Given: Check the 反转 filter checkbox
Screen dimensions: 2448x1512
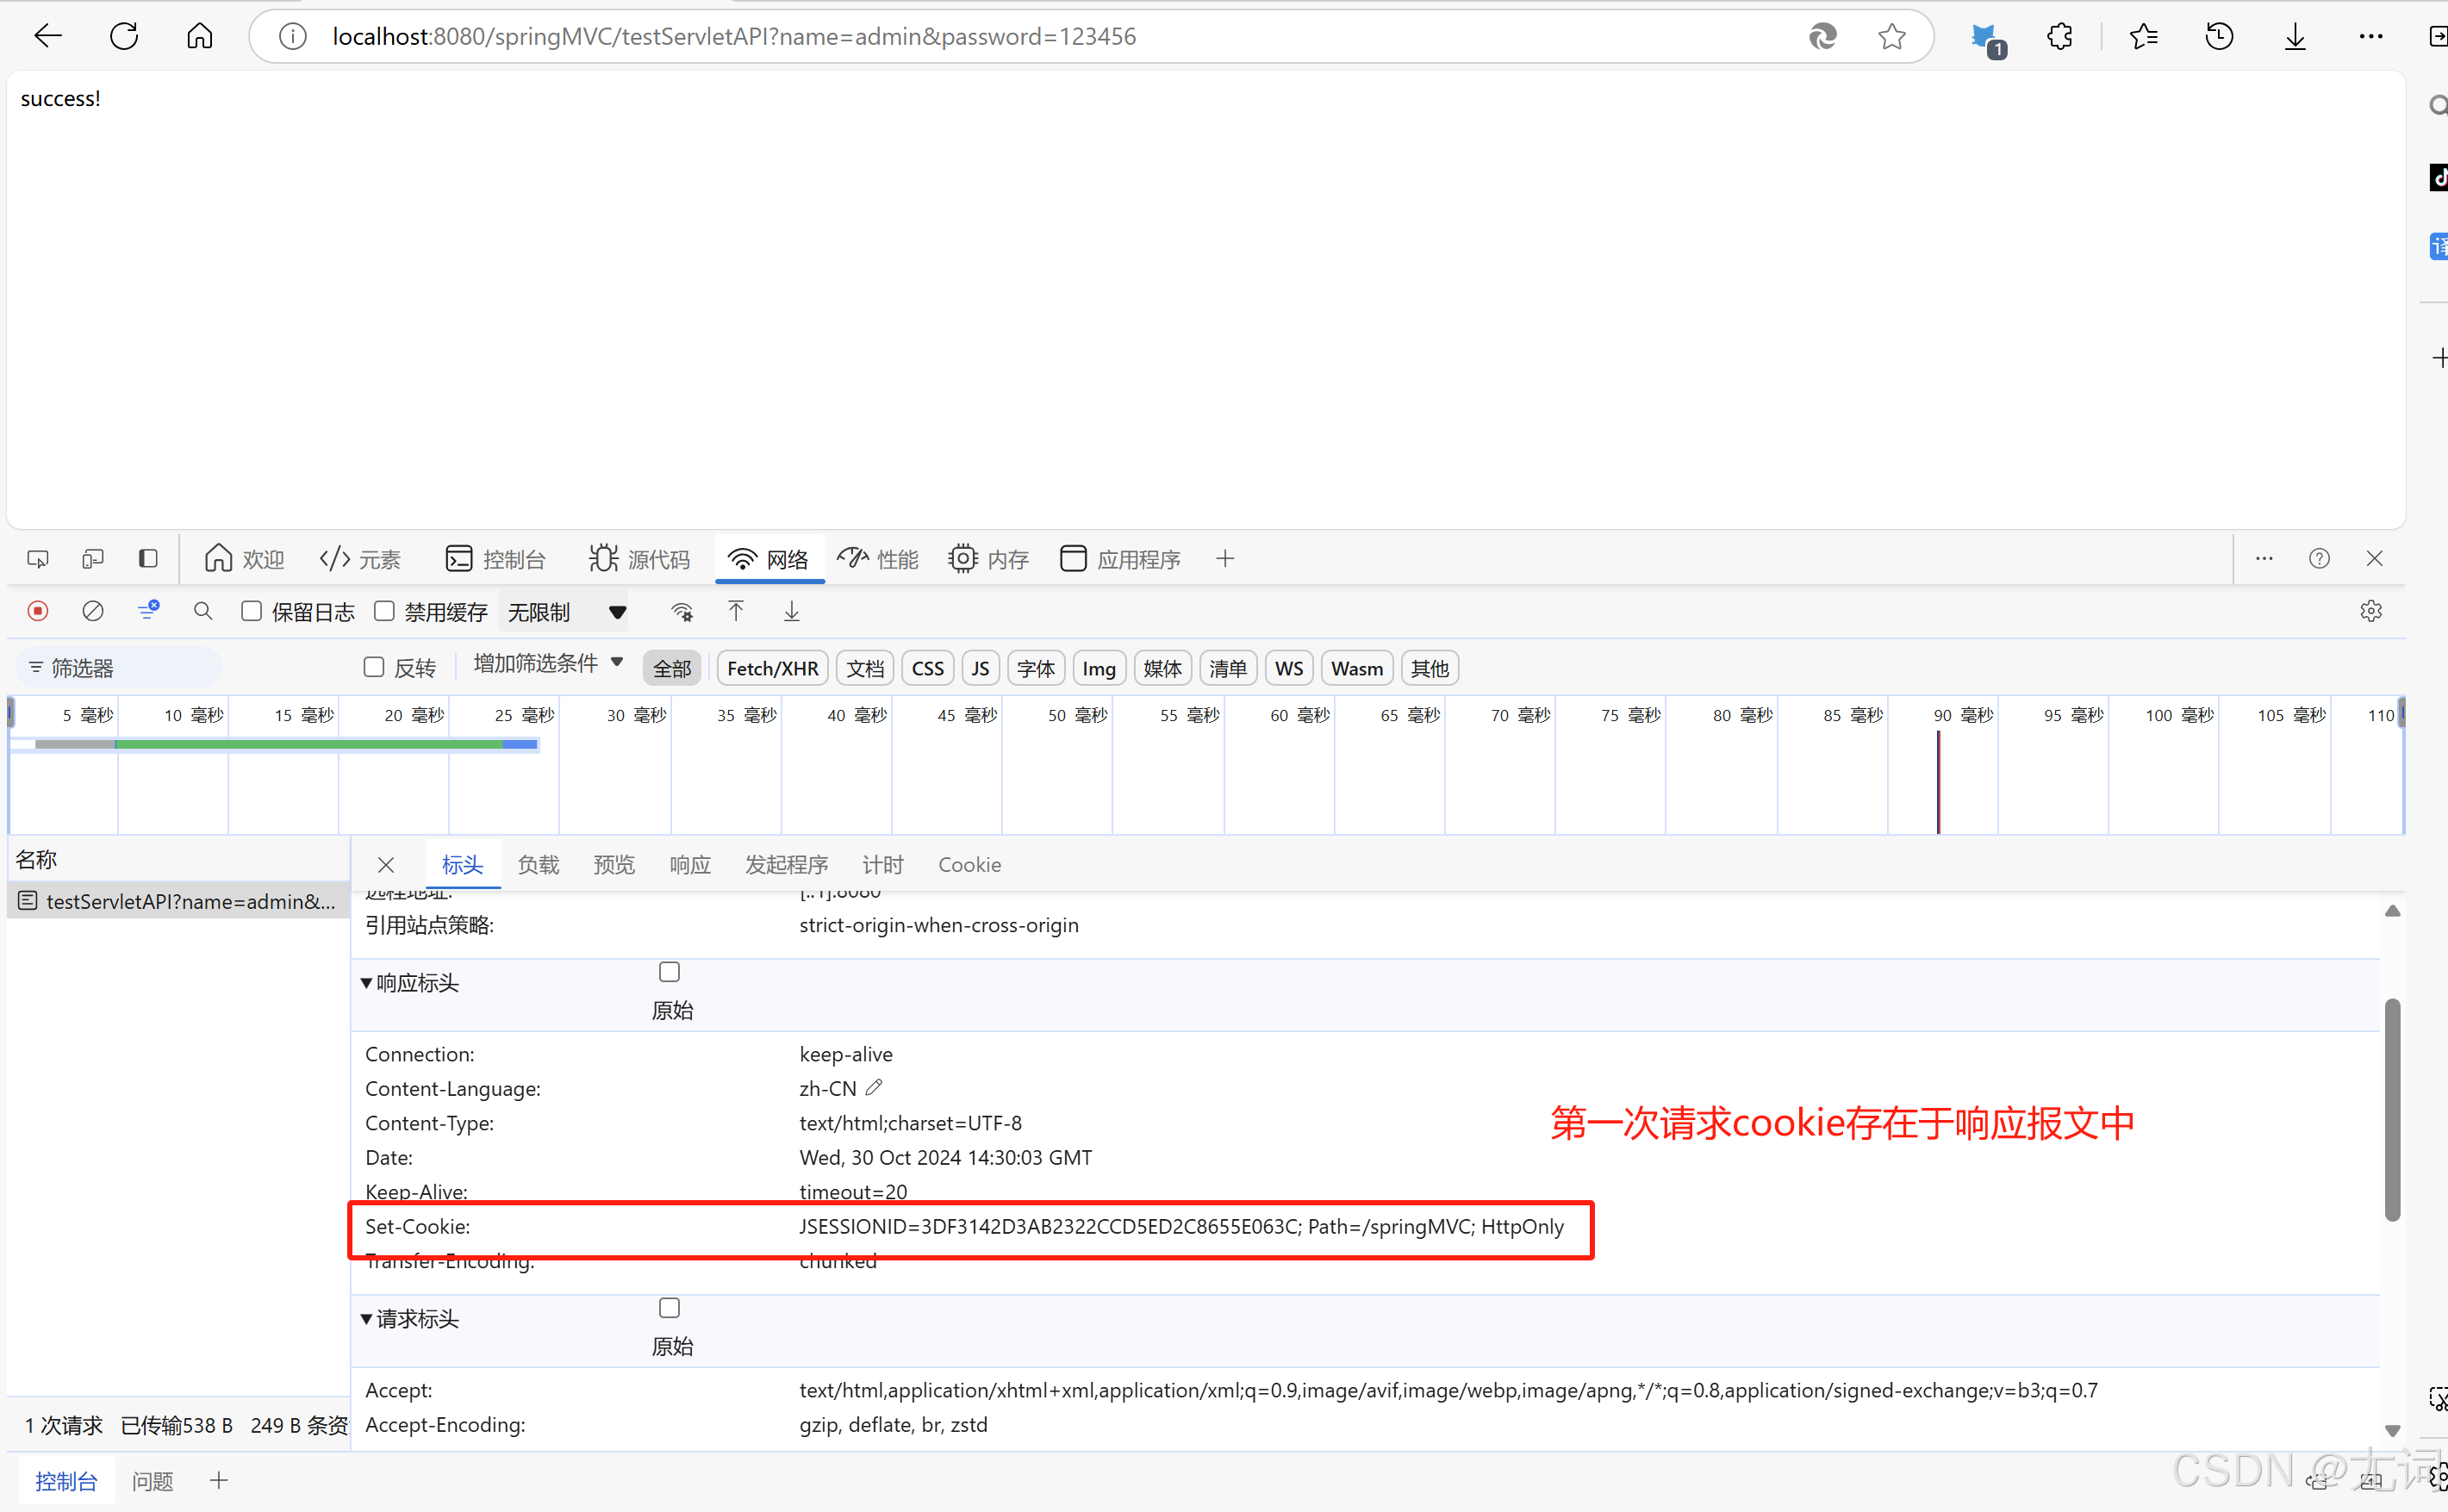Looking at the screenshot, I should [374, 667].
